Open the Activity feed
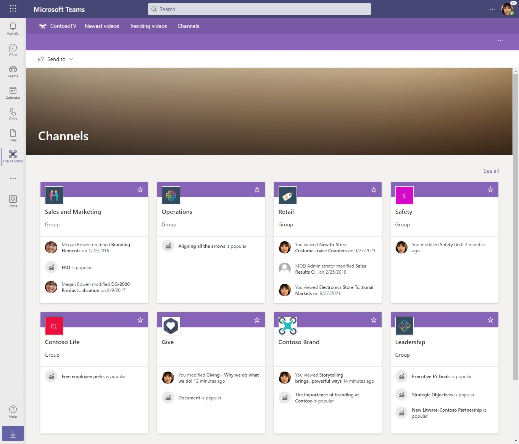The height and width of the screenshot is (444, 519). click(x=13, y=29)
